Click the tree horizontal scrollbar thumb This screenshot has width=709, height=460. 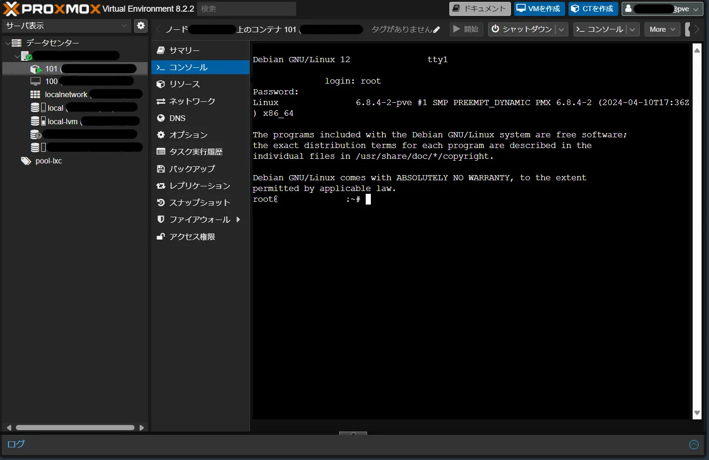coord(75,427)
